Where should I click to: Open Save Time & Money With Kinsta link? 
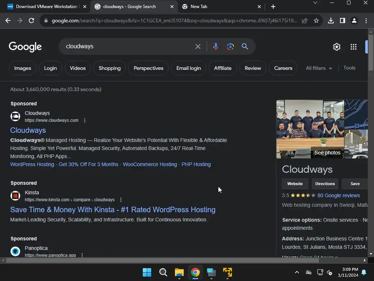(x=113, y=210)
